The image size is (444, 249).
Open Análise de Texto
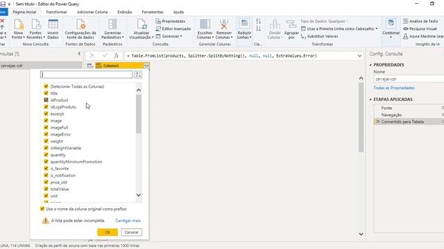click(420, 21)
